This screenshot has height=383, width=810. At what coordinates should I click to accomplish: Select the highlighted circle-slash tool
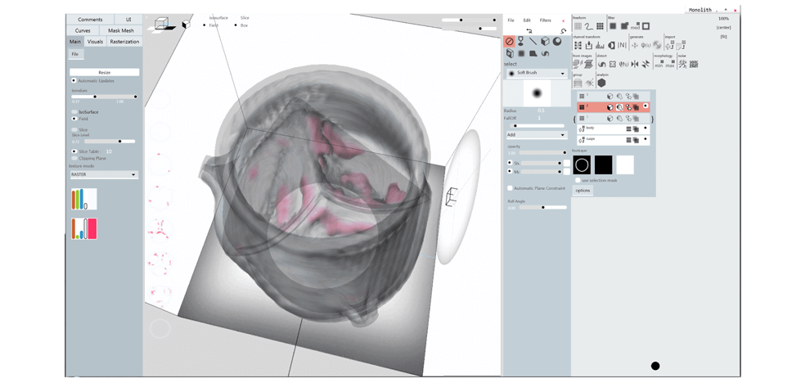(x=510, y=42)
